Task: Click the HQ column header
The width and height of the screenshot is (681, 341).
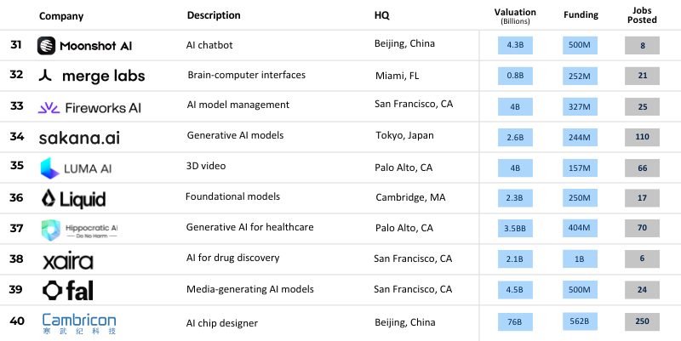Action: click(382, 15)
